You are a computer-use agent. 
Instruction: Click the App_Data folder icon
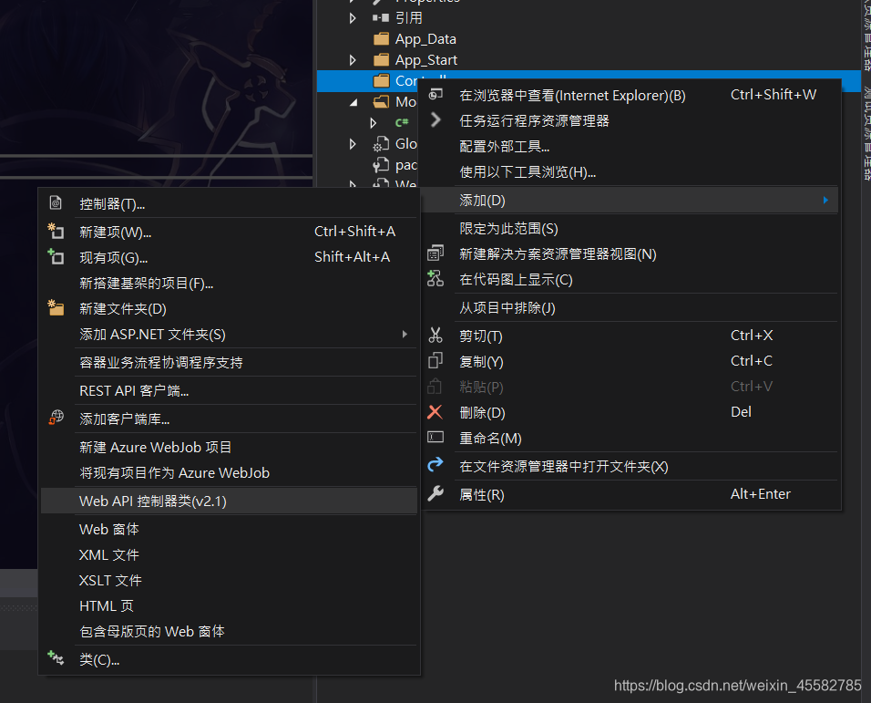coord(382,39)
